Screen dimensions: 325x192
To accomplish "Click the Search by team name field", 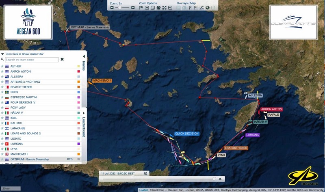I will pos(32,60).
